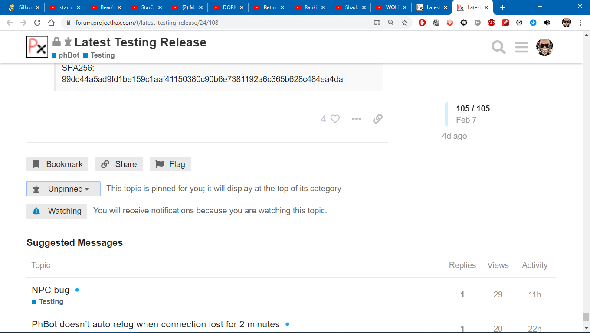Flag this topic

(170, 164)
